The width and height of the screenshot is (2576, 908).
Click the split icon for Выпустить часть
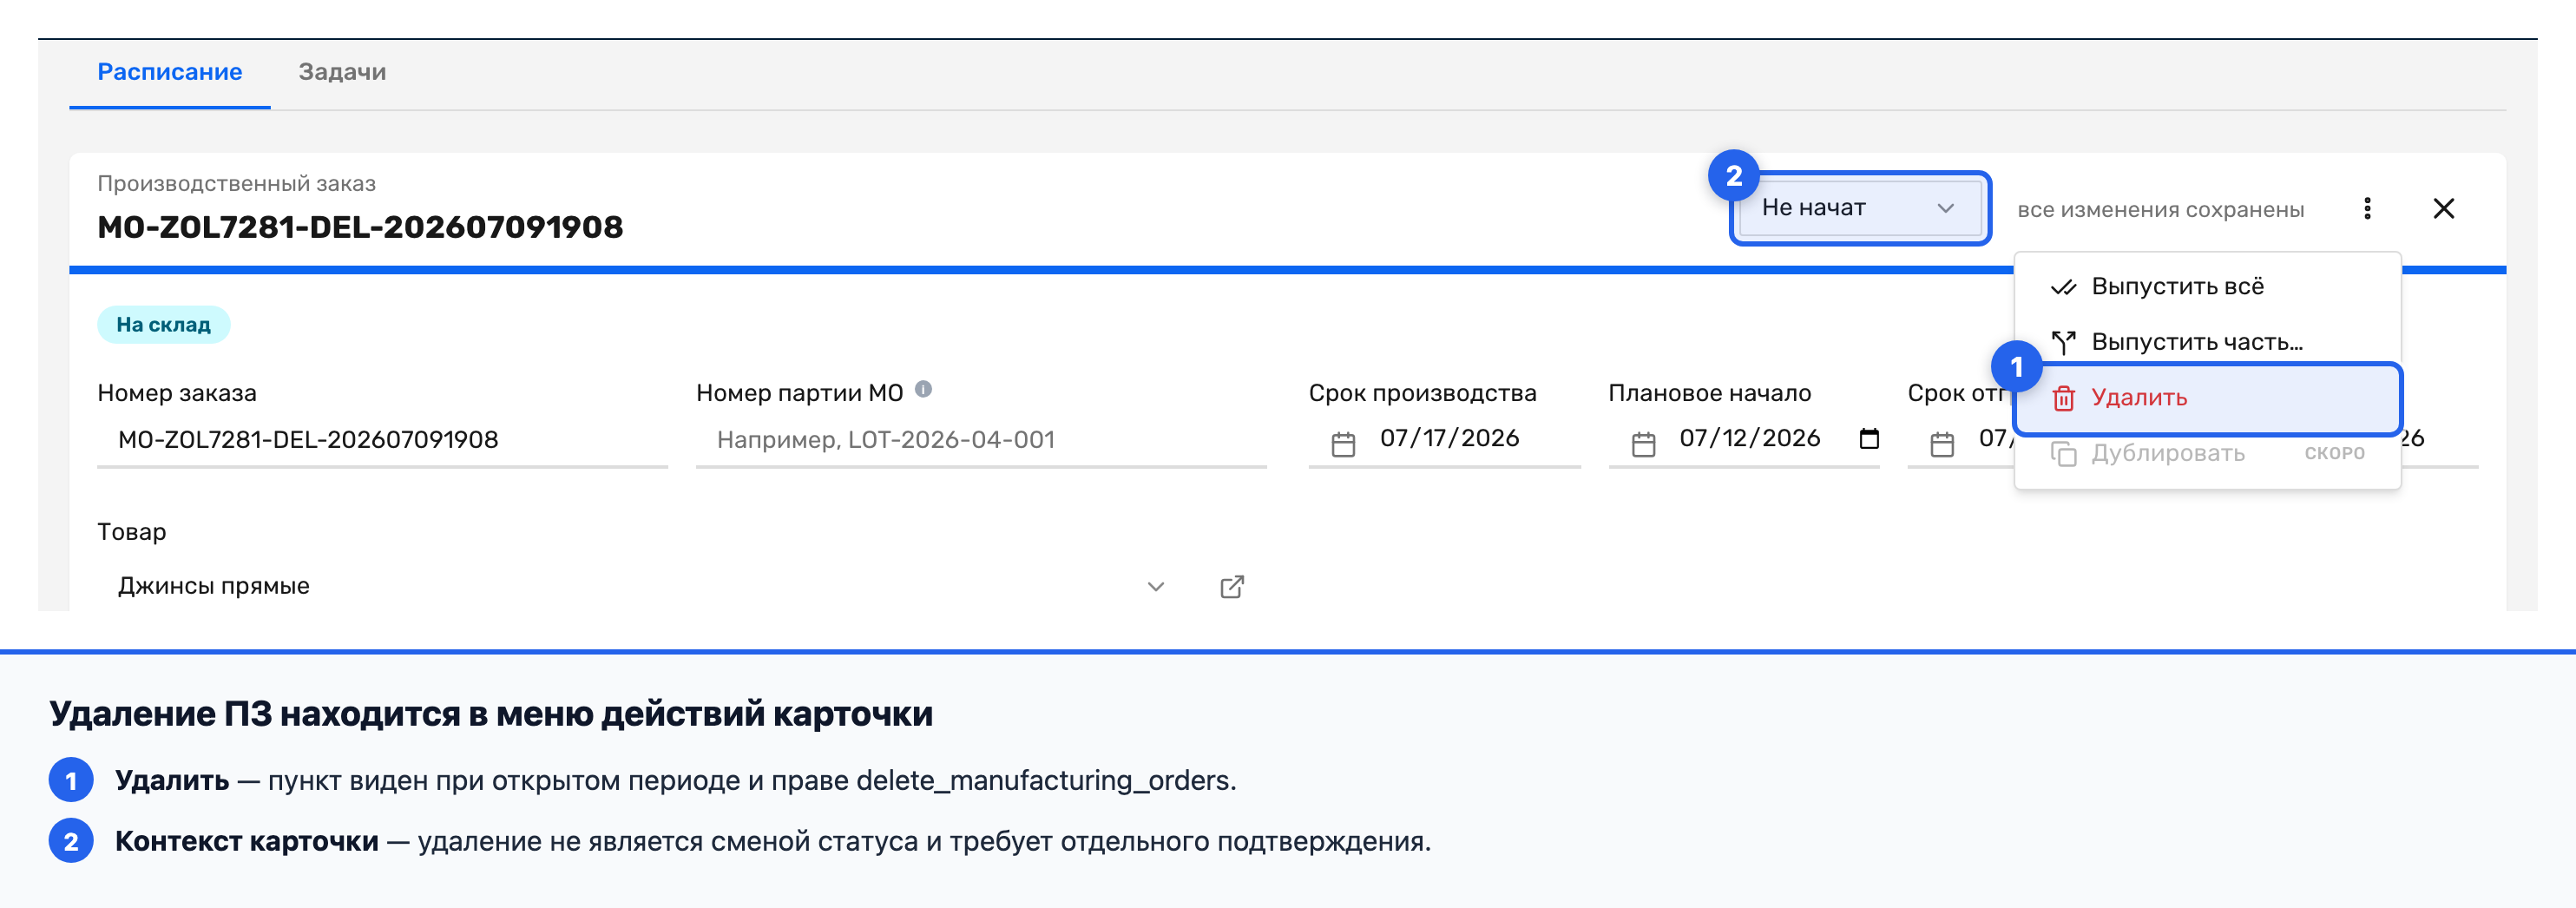pyautogui.click(x=2063, y=342)
